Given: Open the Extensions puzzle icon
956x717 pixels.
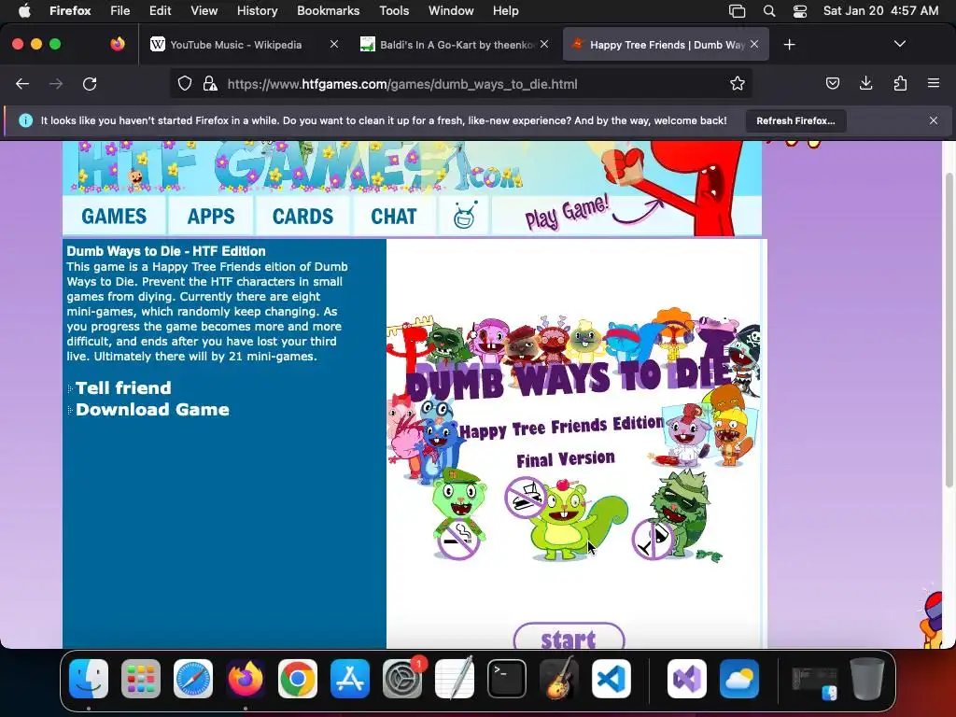Looking at the screenshot, I should click(x=900, y=84).
